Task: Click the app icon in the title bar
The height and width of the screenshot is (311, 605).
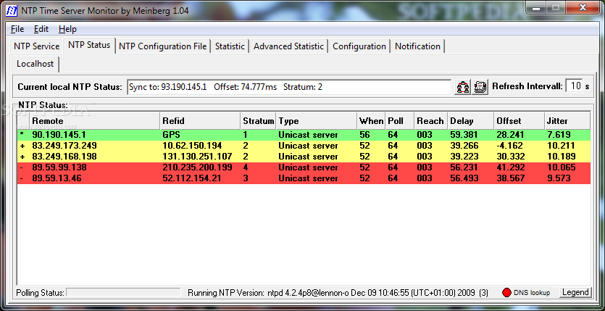Action: click(12, 10)
